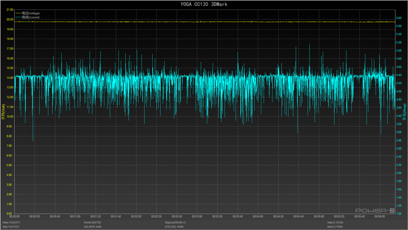Click the chart title "YOGA CC130 3DMark"
Screen dimensions: 408x230
pos(204,4)
